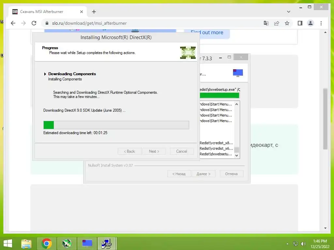Click Отмена in Afterburner installer
334x250 pixels.
[x=231, y=174]
